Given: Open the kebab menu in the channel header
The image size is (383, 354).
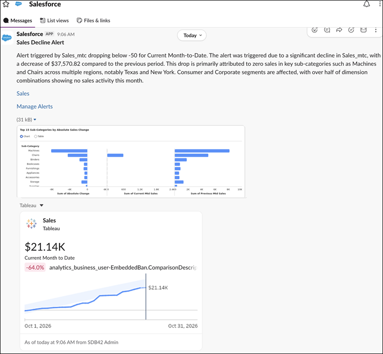Looking at the screenshot, I should tap(380, 4).
